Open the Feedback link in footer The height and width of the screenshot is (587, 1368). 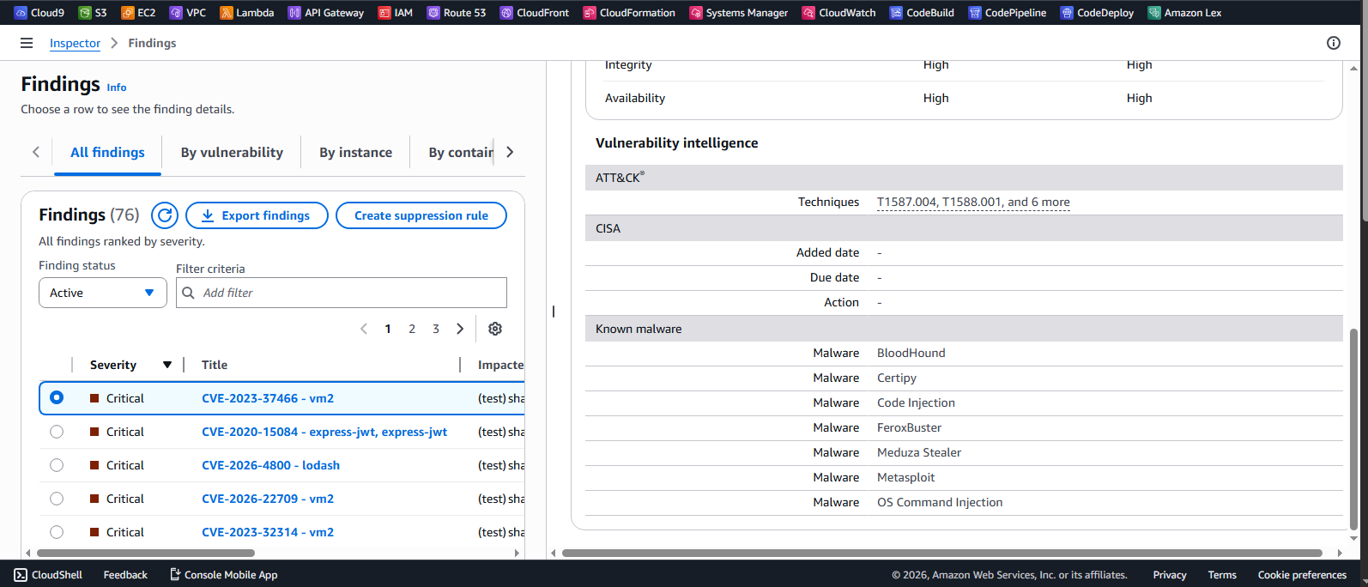click(125, 575)
